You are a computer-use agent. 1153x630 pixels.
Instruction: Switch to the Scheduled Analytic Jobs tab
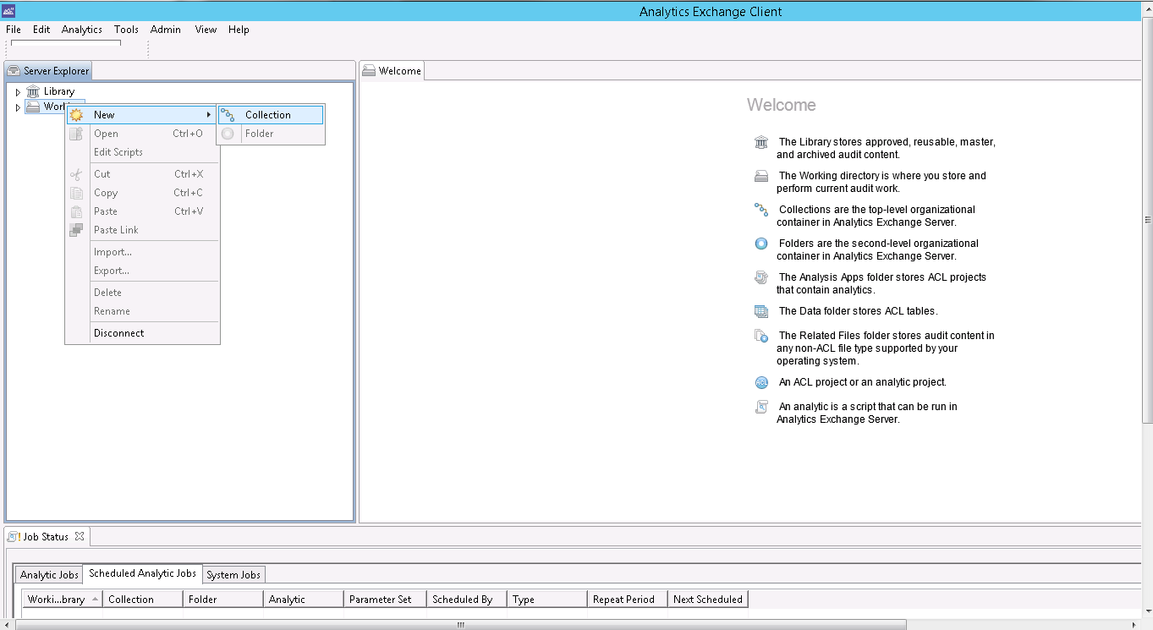(x=142, y=573)
